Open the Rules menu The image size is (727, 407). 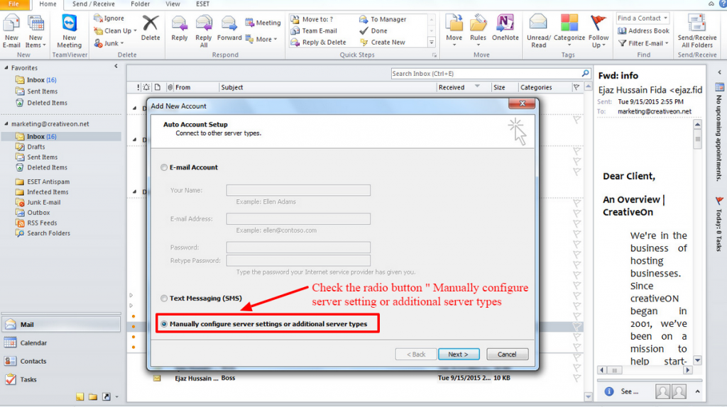pos(478,31)
